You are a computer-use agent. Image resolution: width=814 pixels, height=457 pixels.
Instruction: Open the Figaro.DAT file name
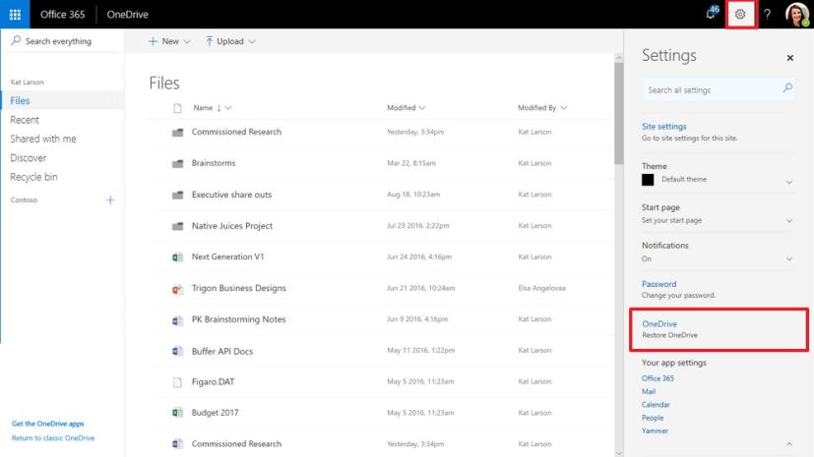pos(213,382)
